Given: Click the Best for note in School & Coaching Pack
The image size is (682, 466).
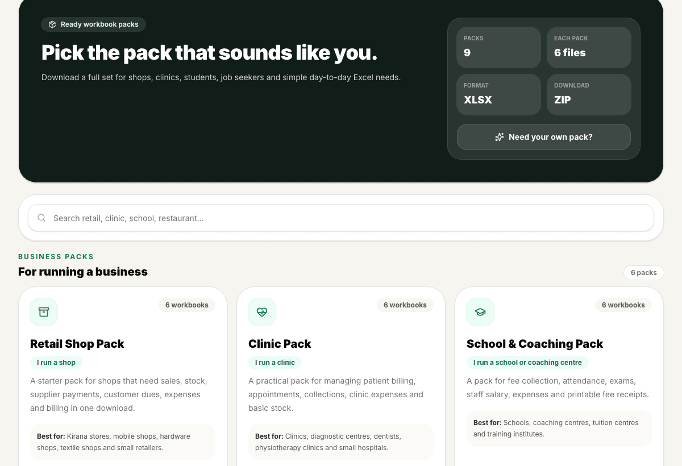Looking at the screenshot, I should pyautogui.click(x=559, y=428).
